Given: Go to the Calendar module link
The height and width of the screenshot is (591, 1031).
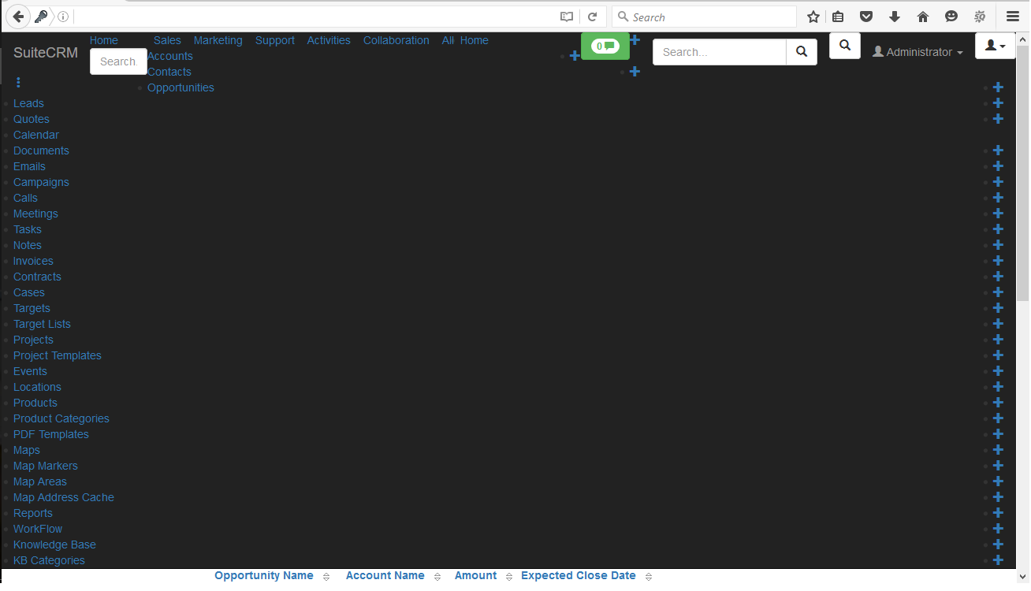Looking at the screenshot, I should click(36, 135).
